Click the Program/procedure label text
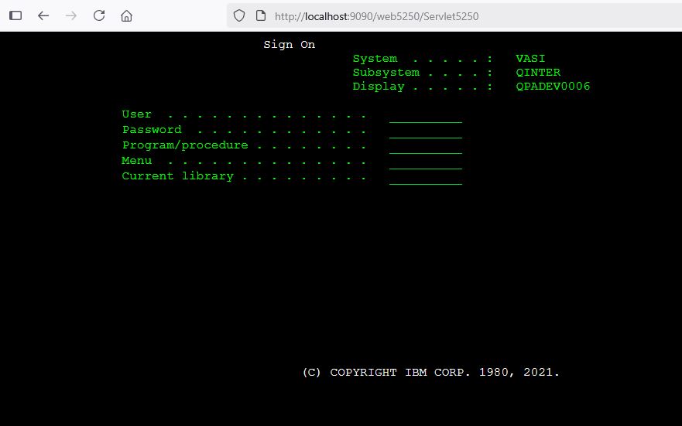Screen dimensions: 682x426 tap(185, 145)
